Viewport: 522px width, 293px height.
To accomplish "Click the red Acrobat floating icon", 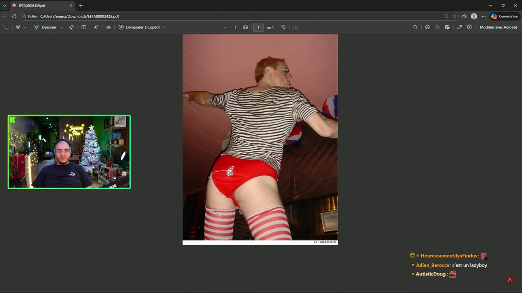I will (x=509, y=280).
